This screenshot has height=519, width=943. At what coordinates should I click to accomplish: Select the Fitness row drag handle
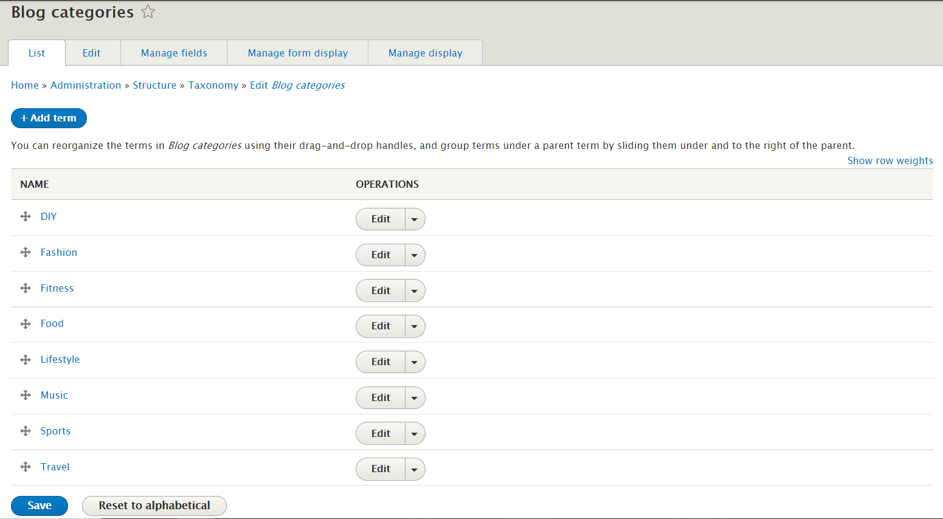[26, 288]
